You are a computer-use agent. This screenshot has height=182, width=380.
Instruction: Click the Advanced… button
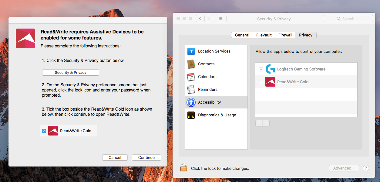[x=344, y=168]
